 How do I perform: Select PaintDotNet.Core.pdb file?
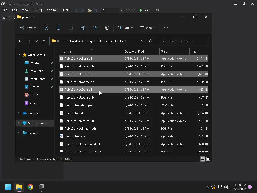[x=133, y=82]
